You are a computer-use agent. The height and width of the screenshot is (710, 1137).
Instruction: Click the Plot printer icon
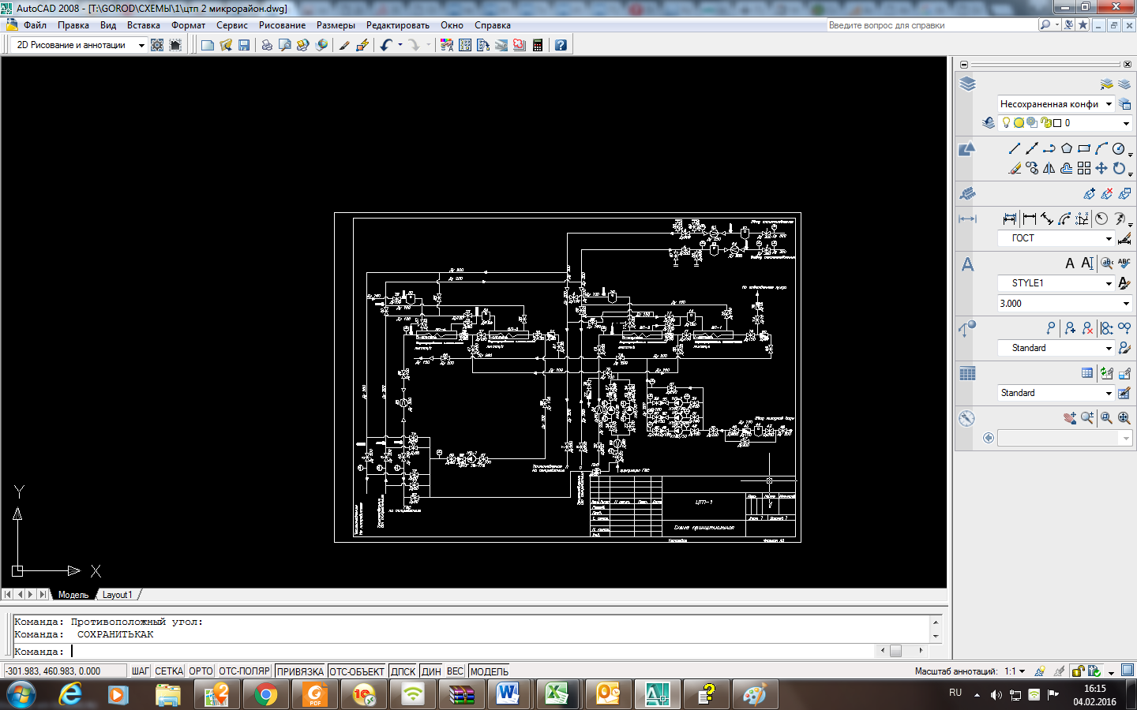[267, 45]
